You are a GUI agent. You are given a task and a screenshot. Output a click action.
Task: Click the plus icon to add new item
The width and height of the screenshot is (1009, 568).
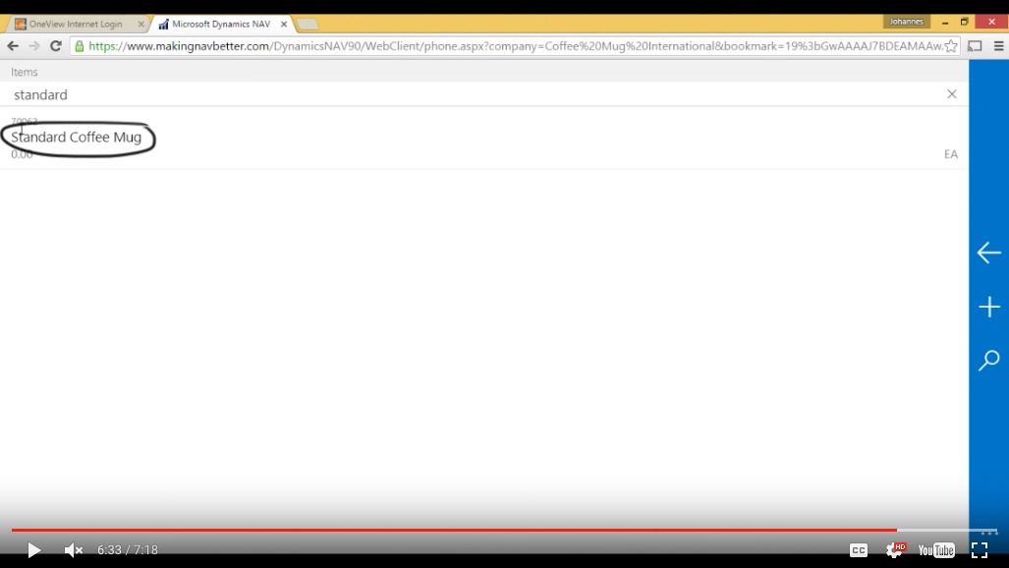[988, 308]
